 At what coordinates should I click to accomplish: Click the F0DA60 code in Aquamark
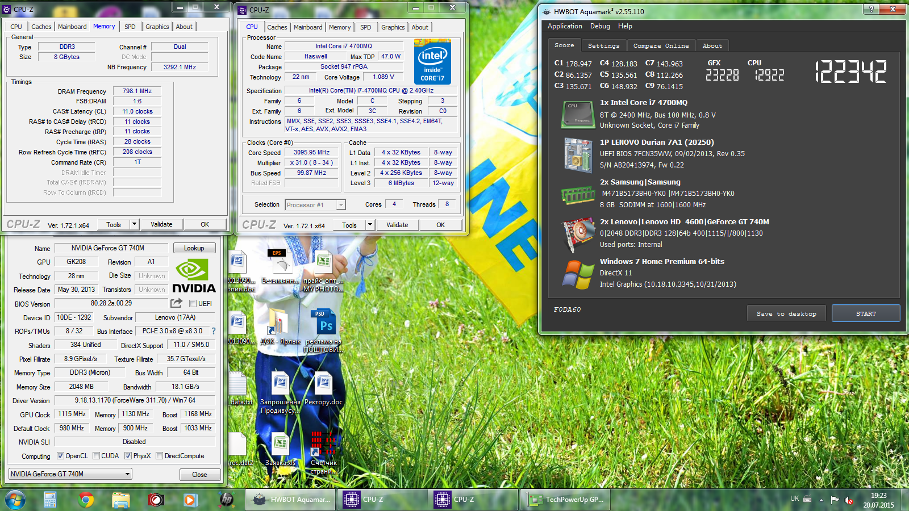pyautogui.click(x=567, y=309)
